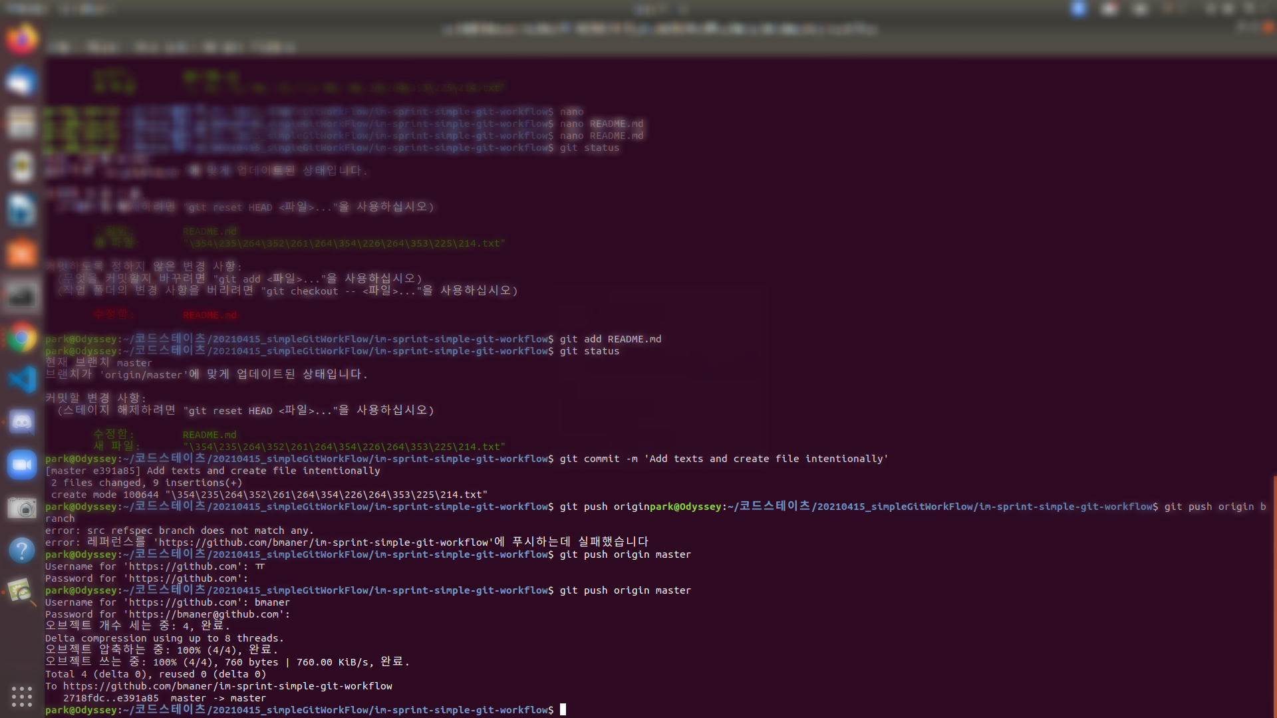Open Discord from the dock
Image resolution: width=1277 pixels, height=718 pixels.
pos(22,422)
